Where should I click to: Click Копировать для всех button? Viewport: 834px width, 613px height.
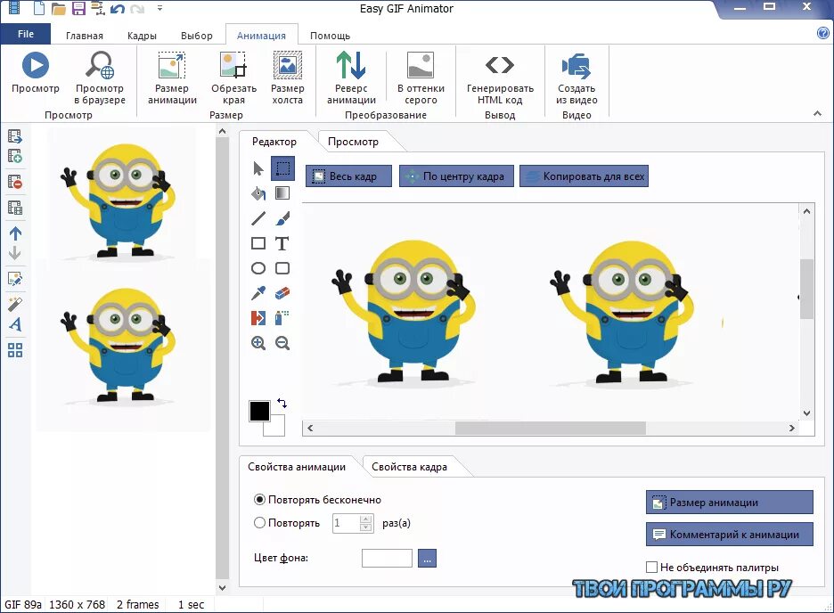tap(584, 176)
